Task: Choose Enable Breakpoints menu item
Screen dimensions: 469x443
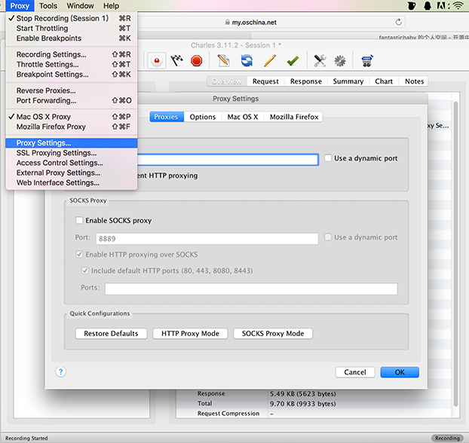Action: pos(71,38)
